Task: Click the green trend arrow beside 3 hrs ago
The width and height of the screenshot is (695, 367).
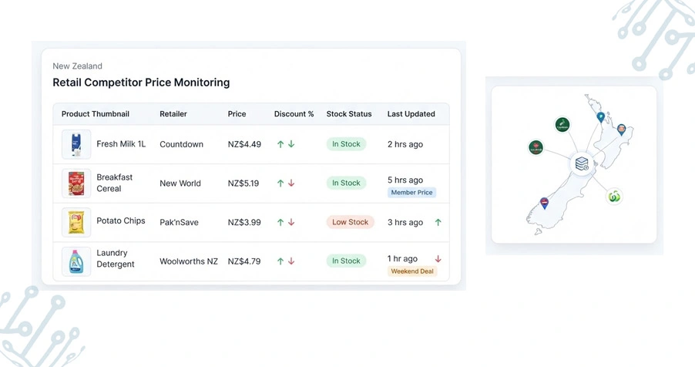Action: (438, 222)
